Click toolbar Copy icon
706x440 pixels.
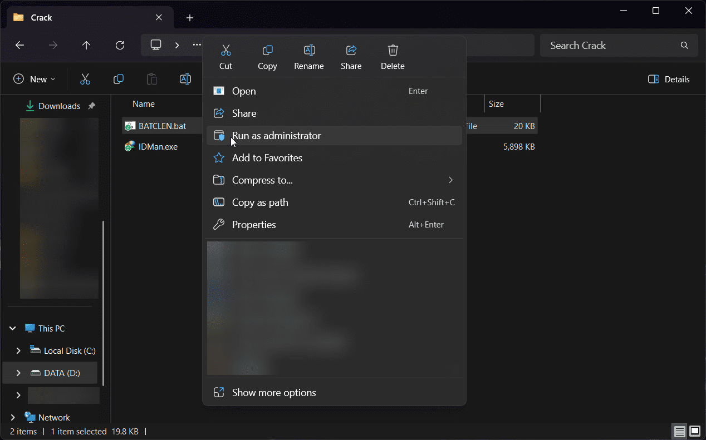pos(119,80)
